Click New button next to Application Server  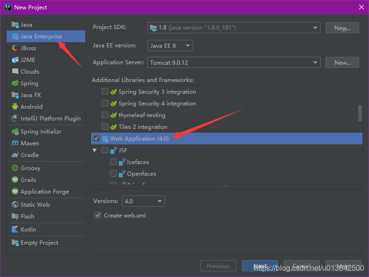tap(342, 62)
